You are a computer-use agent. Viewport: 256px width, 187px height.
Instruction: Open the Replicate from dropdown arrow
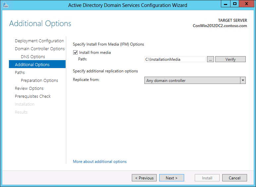coord(243,80)
